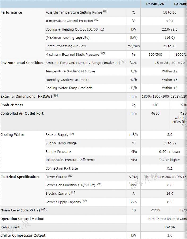Click footnote ※2 next to Temperature Control Precision
Image resolution: width=187 pixels, height=239 pixels.
pos(96,20)
